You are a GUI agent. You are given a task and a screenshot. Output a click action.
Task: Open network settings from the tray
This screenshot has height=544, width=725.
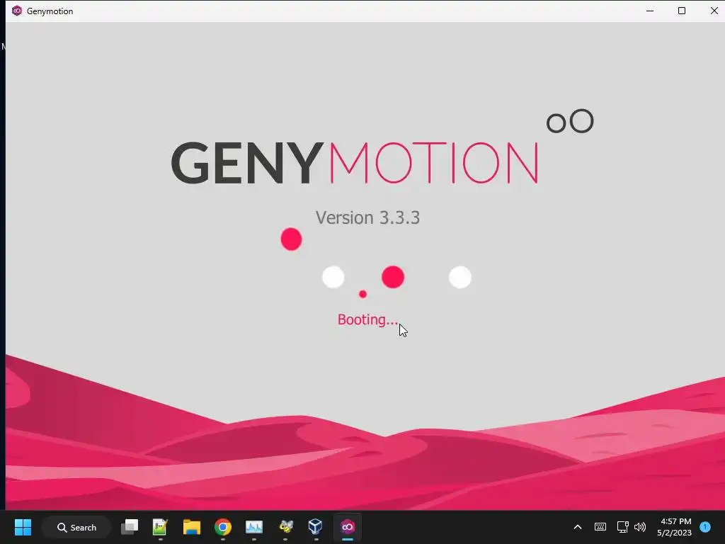(x=622, y=527)
